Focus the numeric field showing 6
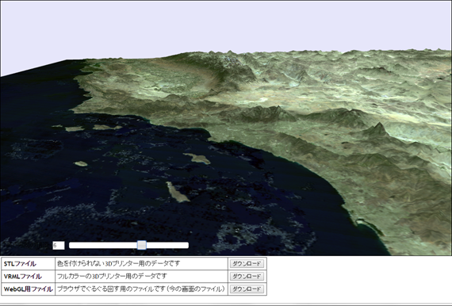 [x=59, y=246]
